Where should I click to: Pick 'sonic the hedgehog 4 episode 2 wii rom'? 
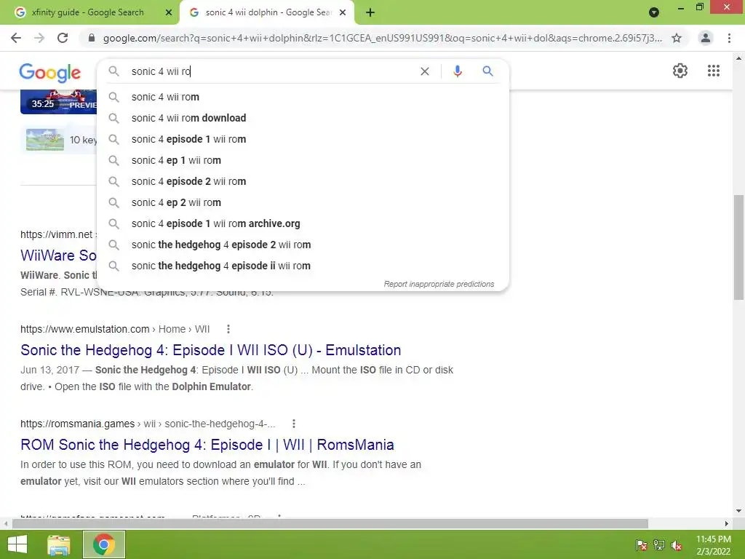pyautogui.click(x=303, y=245)
